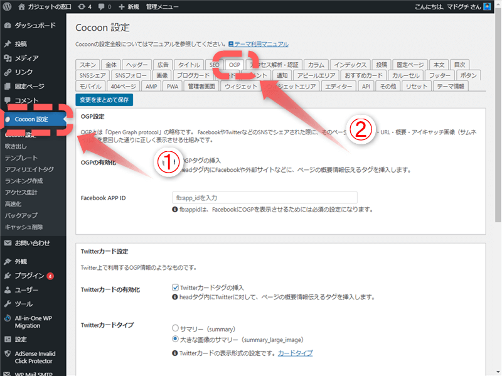The height and width of the screenshot is (376, 502).
Task: Toggle Twitterカードタグの挿入 checkbox
Action: (x=175, y=287)
